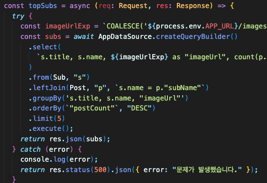The width and height of the screenshot is (267, 183).
Task: Click the number 5 in limit
Action: 59,119
